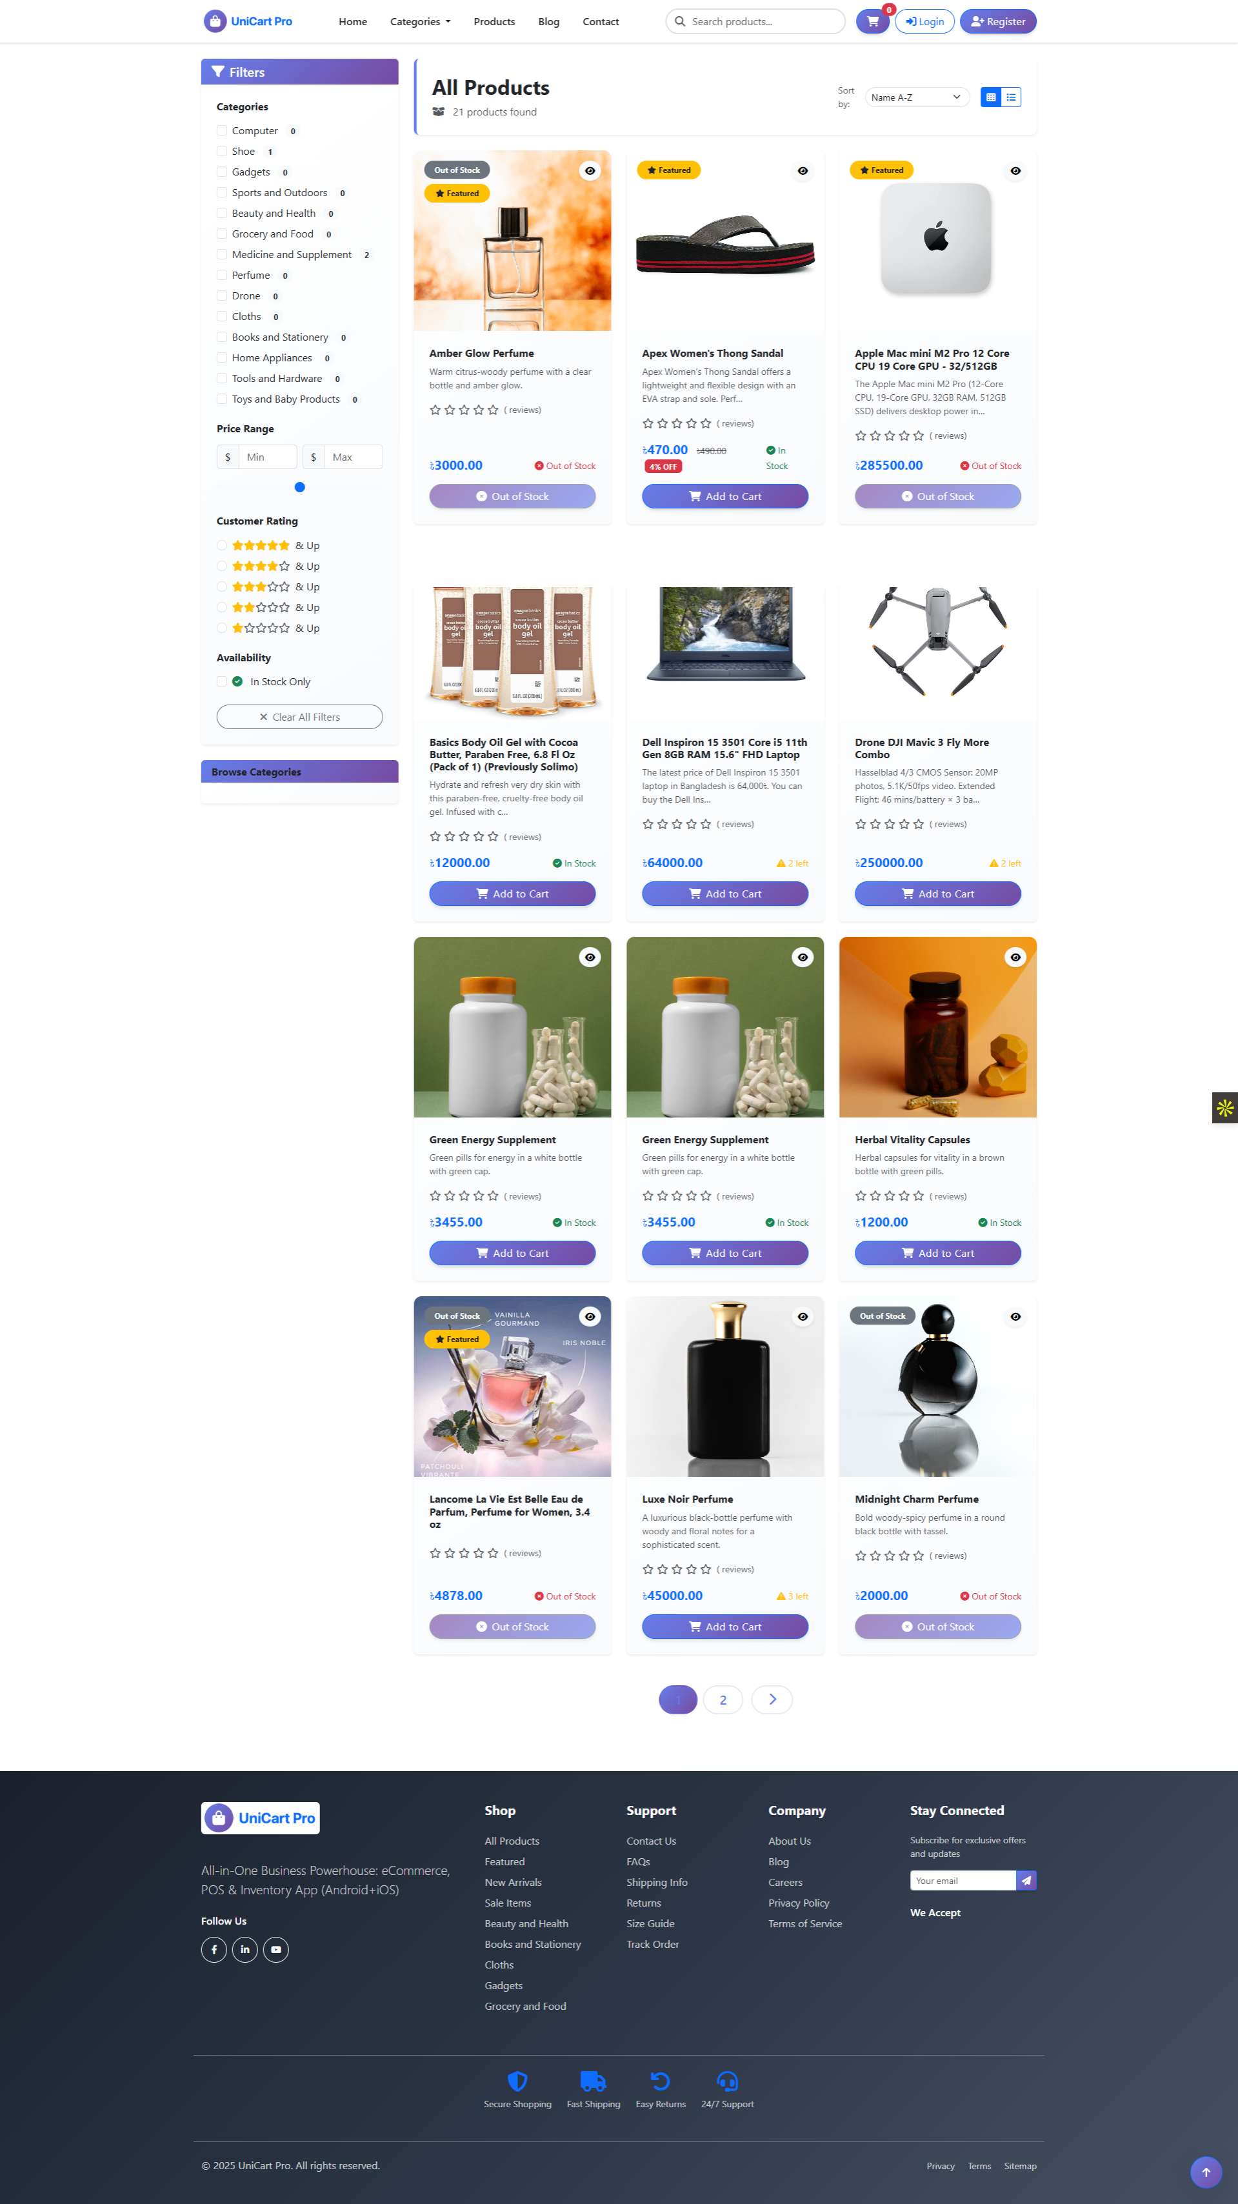Open the Sort by Name A-Z dropdown
This screenshot has height=2204, width=1238.
click(916, 97)
